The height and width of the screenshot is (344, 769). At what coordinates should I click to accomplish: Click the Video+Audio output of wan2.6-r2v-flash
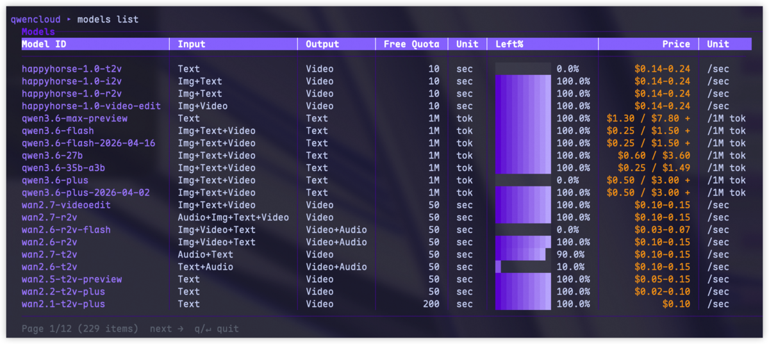(336, 229)
